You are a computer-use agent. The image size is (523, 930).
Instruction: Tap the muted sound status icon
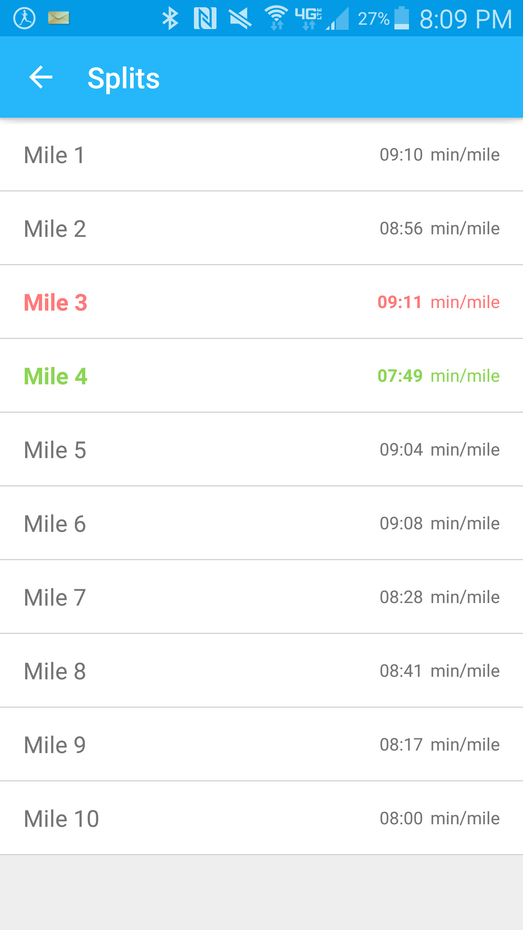[x=240, y=19]
